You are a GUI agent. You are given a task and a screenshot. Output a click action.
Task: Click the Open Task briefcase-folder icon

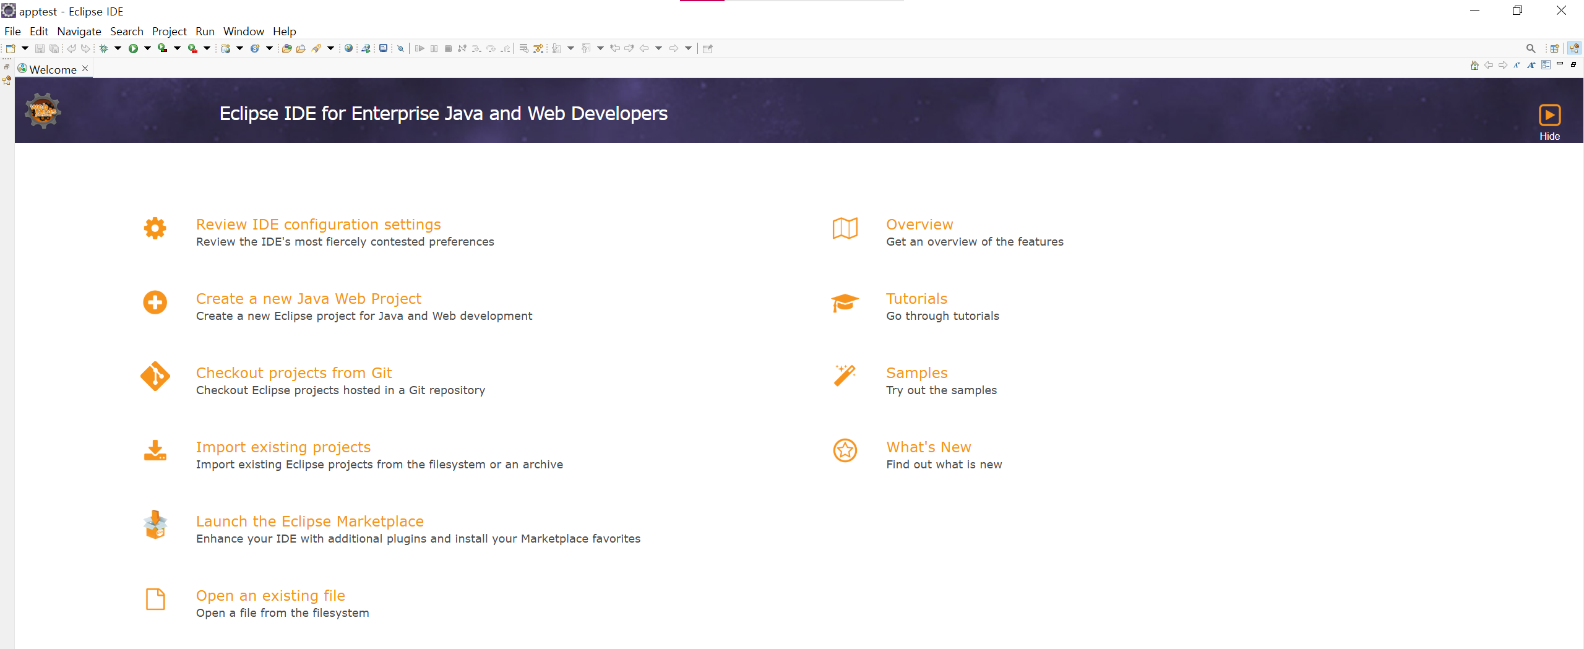point(301,48)
